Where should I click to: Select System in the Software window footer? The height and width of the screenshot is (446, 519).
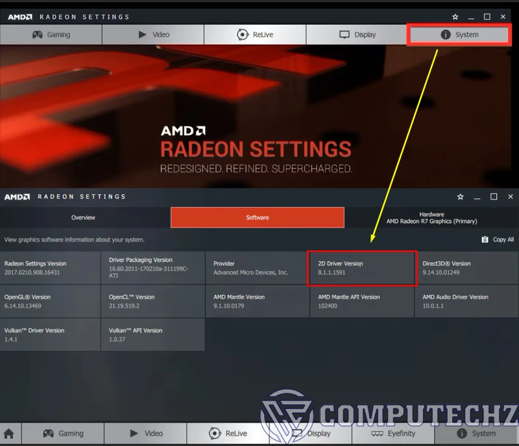(476, 434)
